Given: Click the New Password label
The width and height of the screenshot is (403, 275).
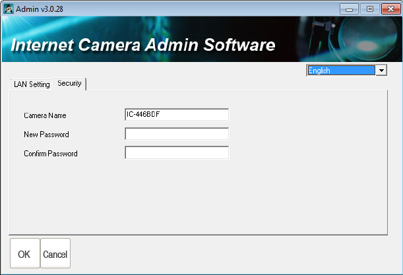Looking at the screenshot, I should 46,135.
